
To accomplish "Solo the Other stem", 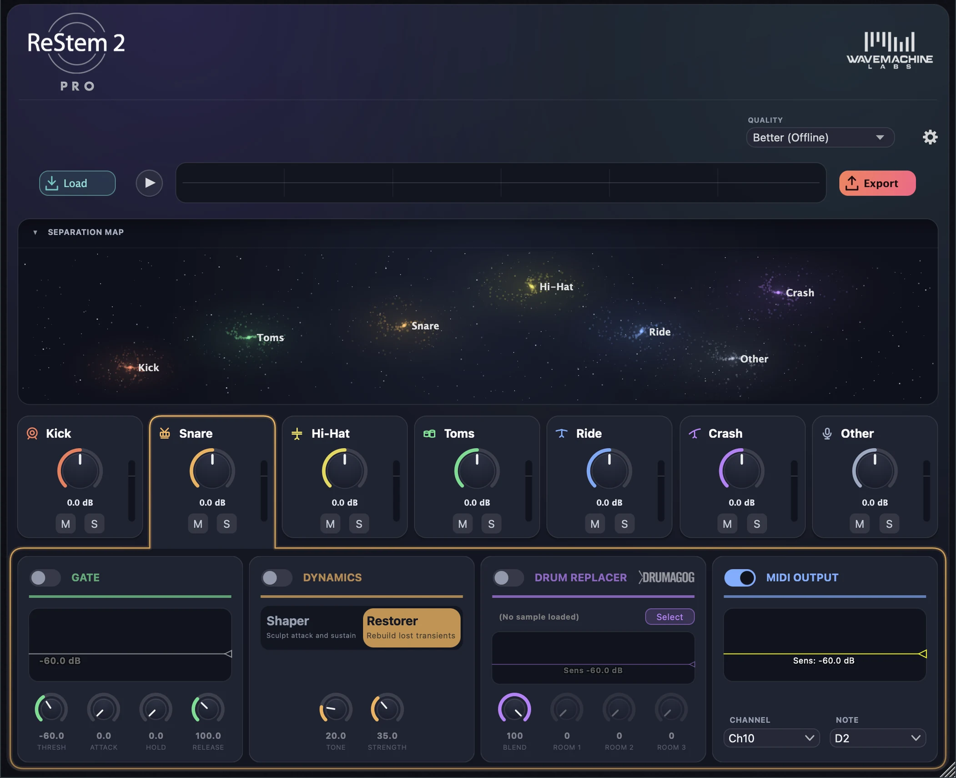I will (889, 524).
